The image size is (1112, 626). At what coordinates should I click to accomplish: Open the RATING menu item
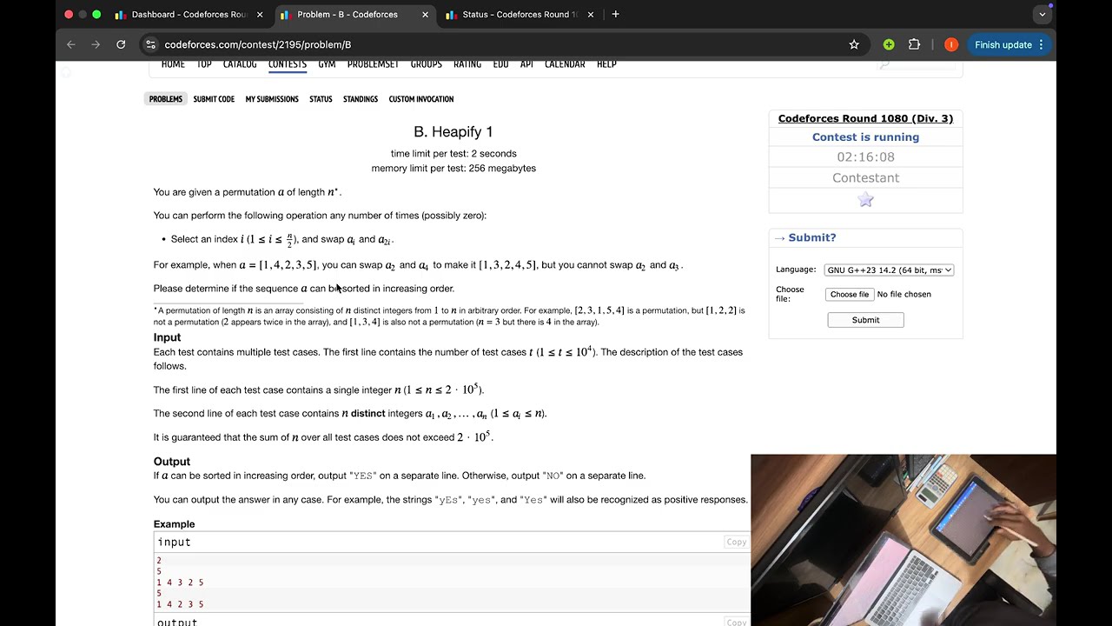click(x=467, y=63)
